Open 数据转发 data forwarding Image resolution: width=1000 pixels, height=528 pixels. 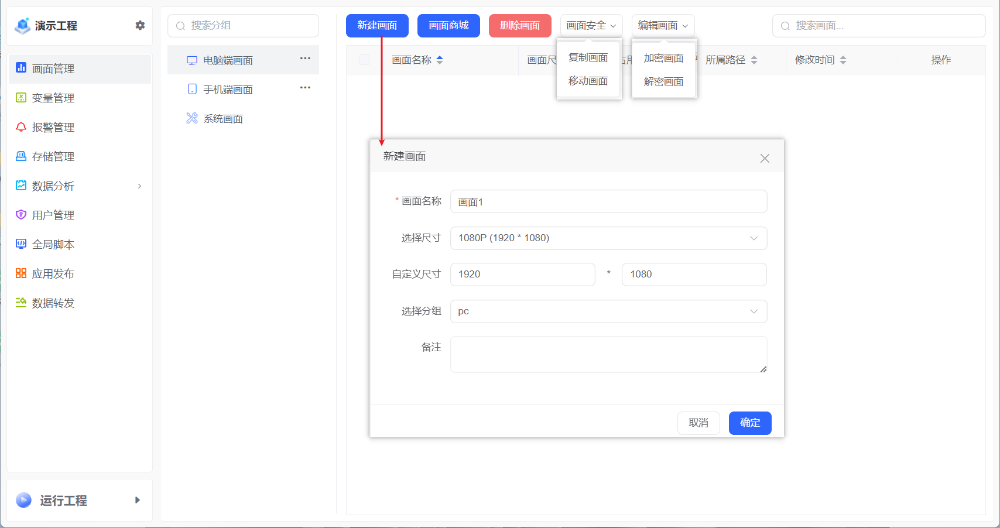click(21, 303)
